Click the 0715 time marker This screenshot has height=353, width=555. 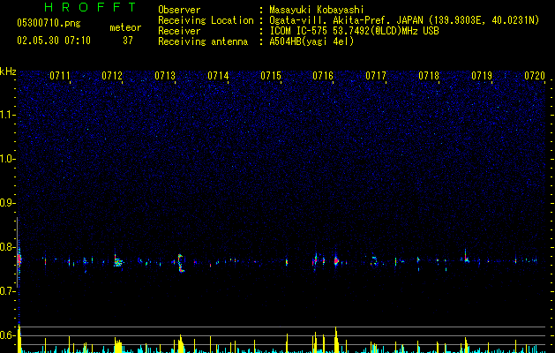271,76
